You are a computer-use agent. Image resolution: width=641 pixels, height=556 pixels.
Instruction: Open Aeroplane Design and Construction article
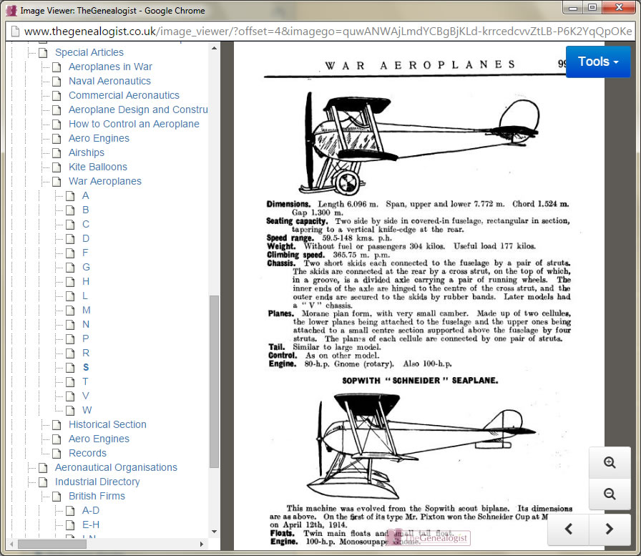[x=138, y=109]
